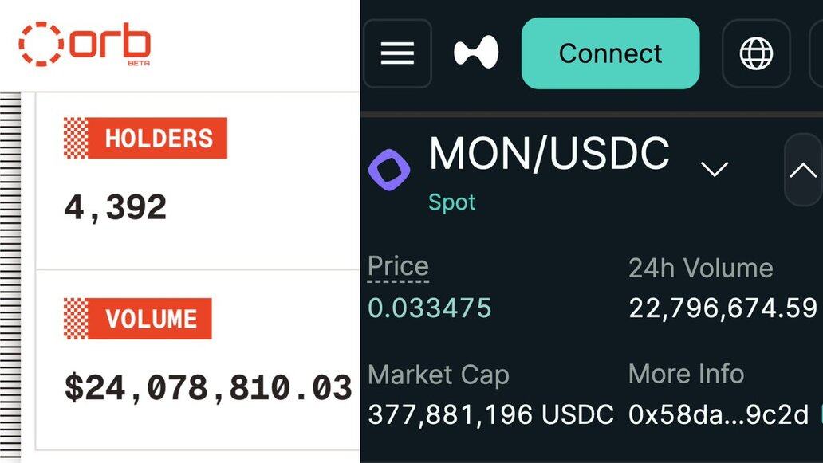Click the HOLDERS badge

click(158, 138)
